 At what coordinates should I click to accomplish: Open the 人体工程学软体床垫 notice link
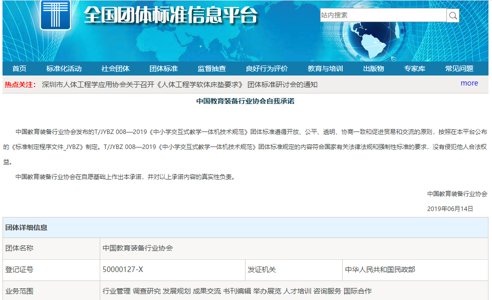pos(180,84)
